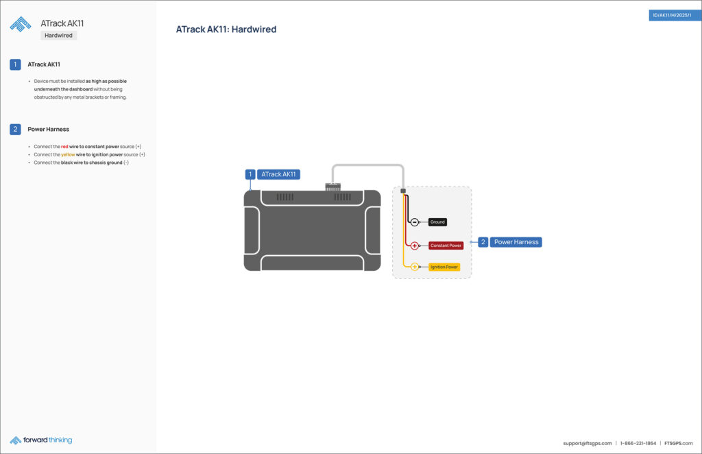Click the black minus Ground terminal icon
This screenshot has height=454, width=702.
(414, 222)
